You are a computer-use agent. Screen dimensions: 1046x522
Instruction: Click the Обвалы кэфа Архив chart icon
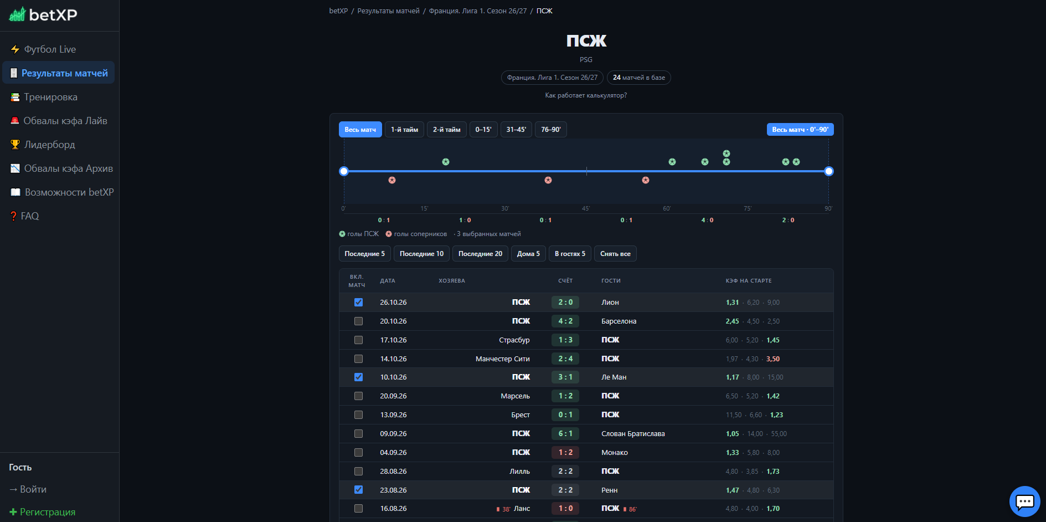pyautogui.click(x=15, y=168)
